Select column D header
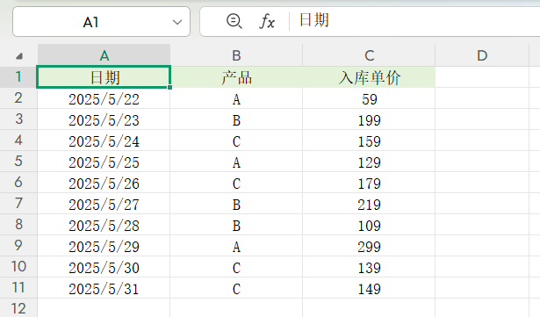The image size is (540, 317). tap(482, 55)
